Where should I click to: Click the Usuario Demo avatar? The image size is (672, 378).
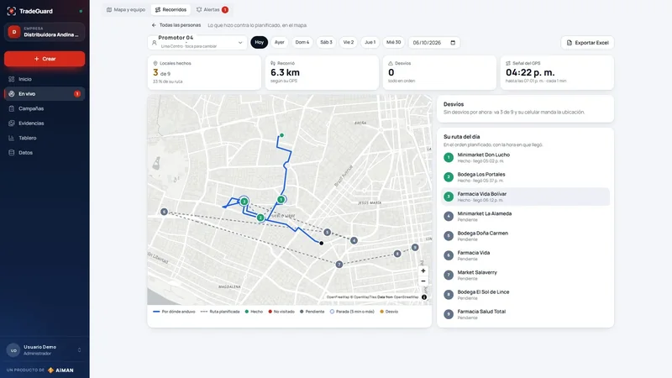[13, 350]
